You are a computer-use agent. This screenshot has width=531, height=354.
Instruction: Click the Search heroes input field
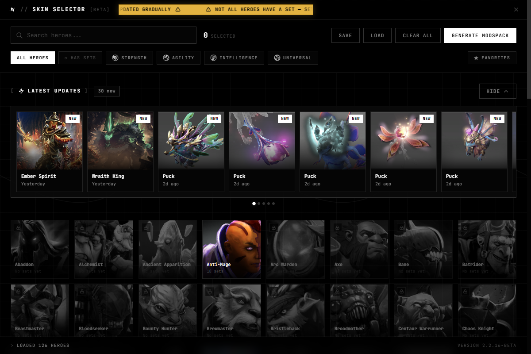tap(104, 35)
